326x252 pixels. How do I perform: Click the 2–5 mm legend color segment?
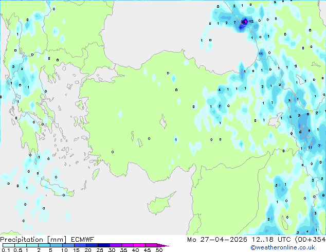click(x=44, y=245)
